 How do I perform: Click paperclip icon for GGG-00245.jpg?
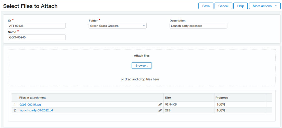pyautogui.click(x=160, y=105)
